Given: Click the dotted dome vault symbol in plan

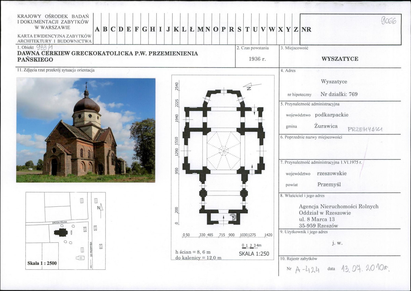Looking at the screenshot, I should coord(223,150).
